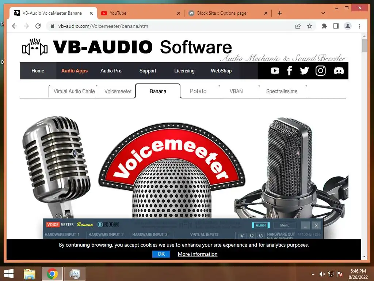Accept cookies with the OK button
This screenshot has width=374, height=281.
coord(161,254)
